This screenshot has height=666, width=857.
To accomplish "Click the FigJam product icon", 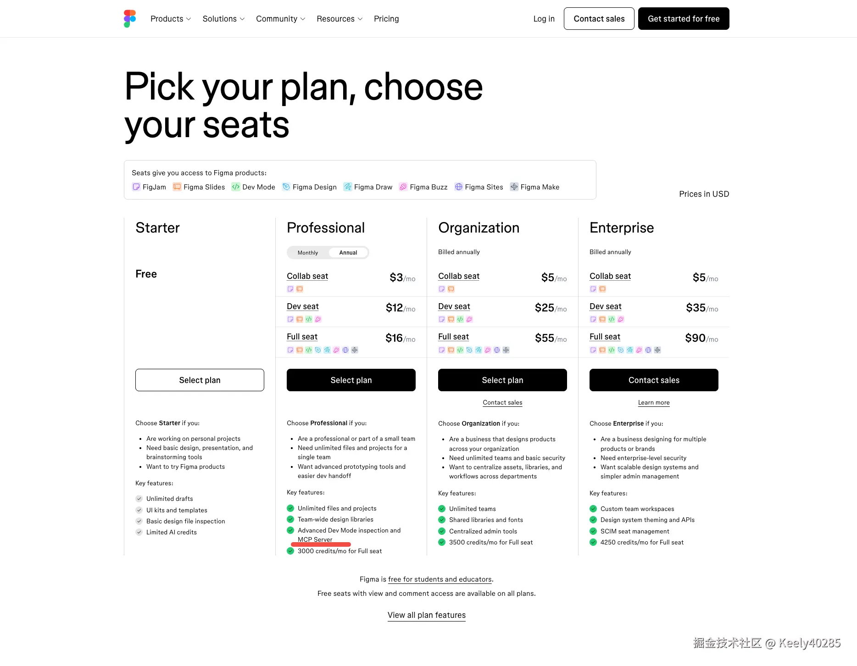I will [136, 187].
